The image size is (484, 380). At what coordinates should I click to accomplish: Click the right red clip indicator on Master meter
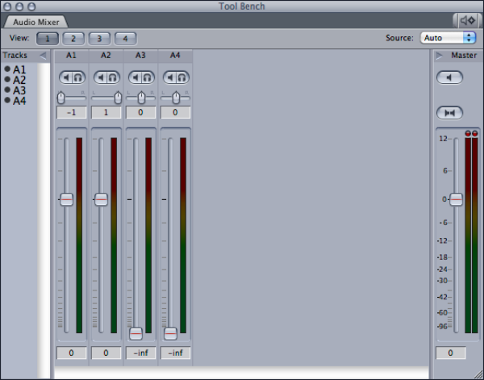point(475,133)
